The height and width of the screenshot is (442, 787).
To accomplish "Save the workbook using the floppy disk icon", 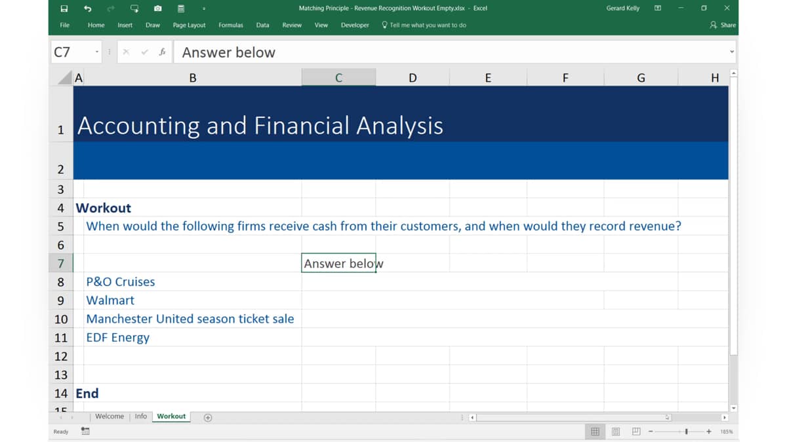I will pos(64,8).
